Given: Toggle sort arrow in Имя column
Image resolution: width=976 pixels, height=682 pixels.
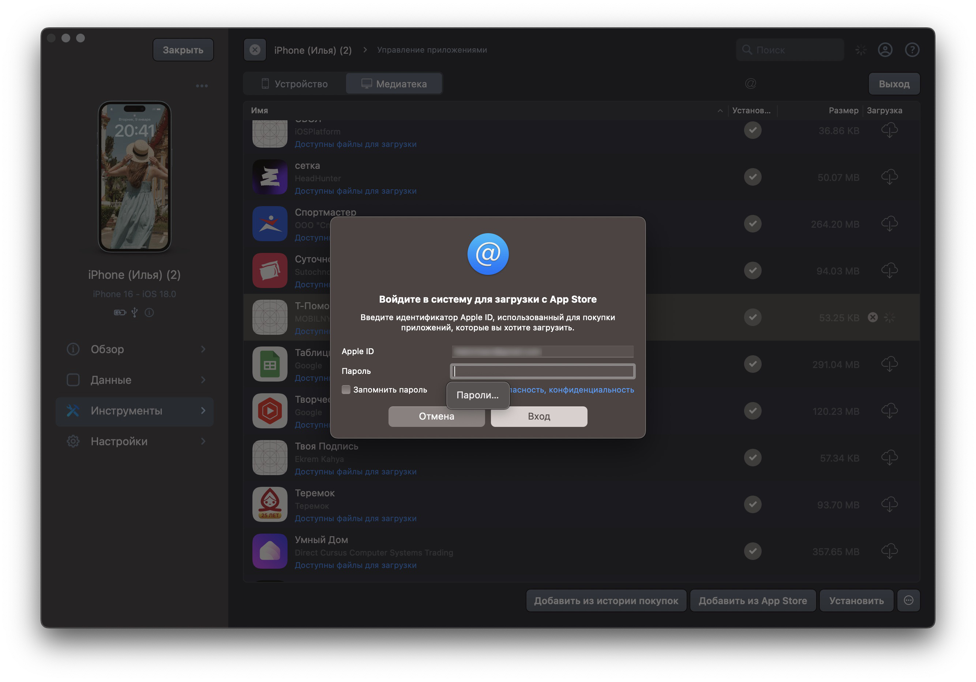Looking at the screenshot, I should (x=720, y=111).
